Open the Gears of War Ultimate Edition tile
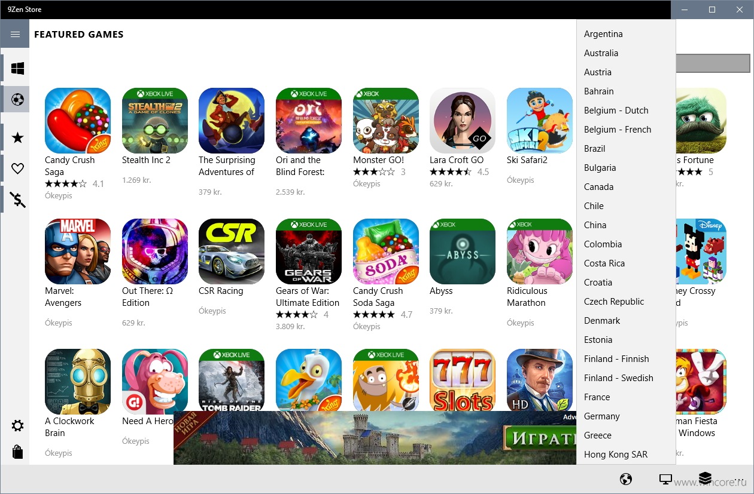This screenshot has width=754, height=494. 309,275
